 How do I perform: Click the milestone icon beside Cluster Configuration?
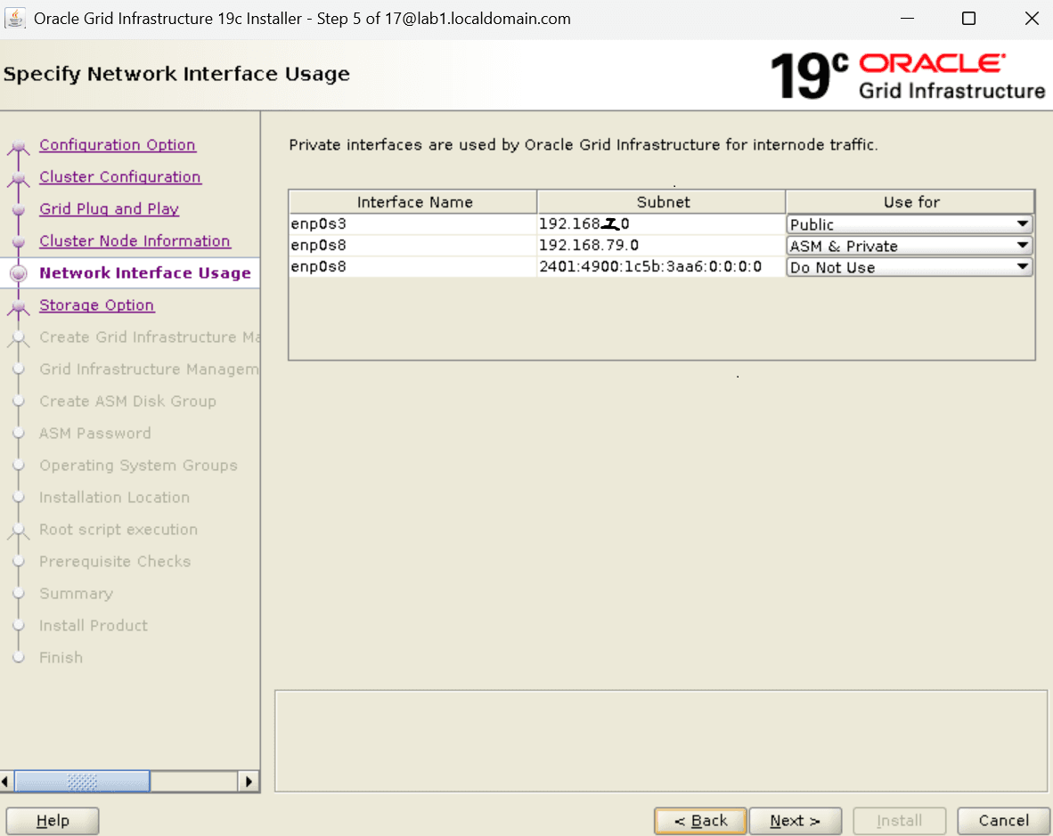coord(20,177)
